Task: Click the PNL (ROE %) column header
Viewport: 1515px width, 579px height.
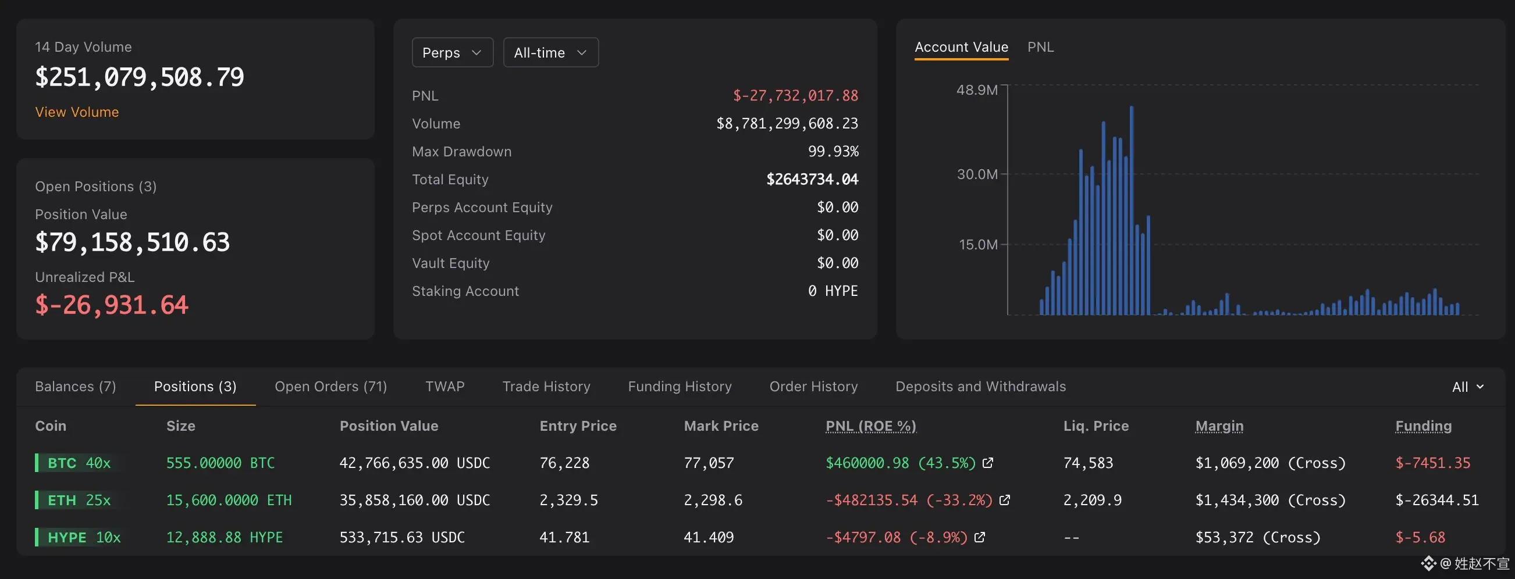Action: click(870, 426)
